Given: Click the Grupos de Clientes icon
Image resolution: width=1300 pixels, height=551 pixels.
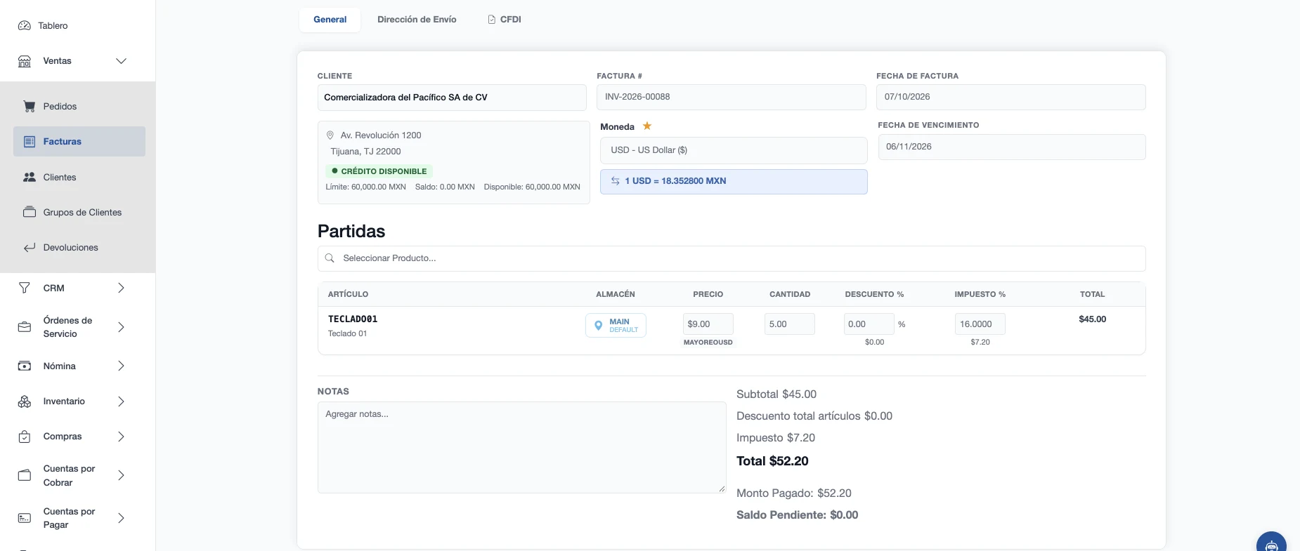Looking at the screenshot, I should [x=30, y=212].
